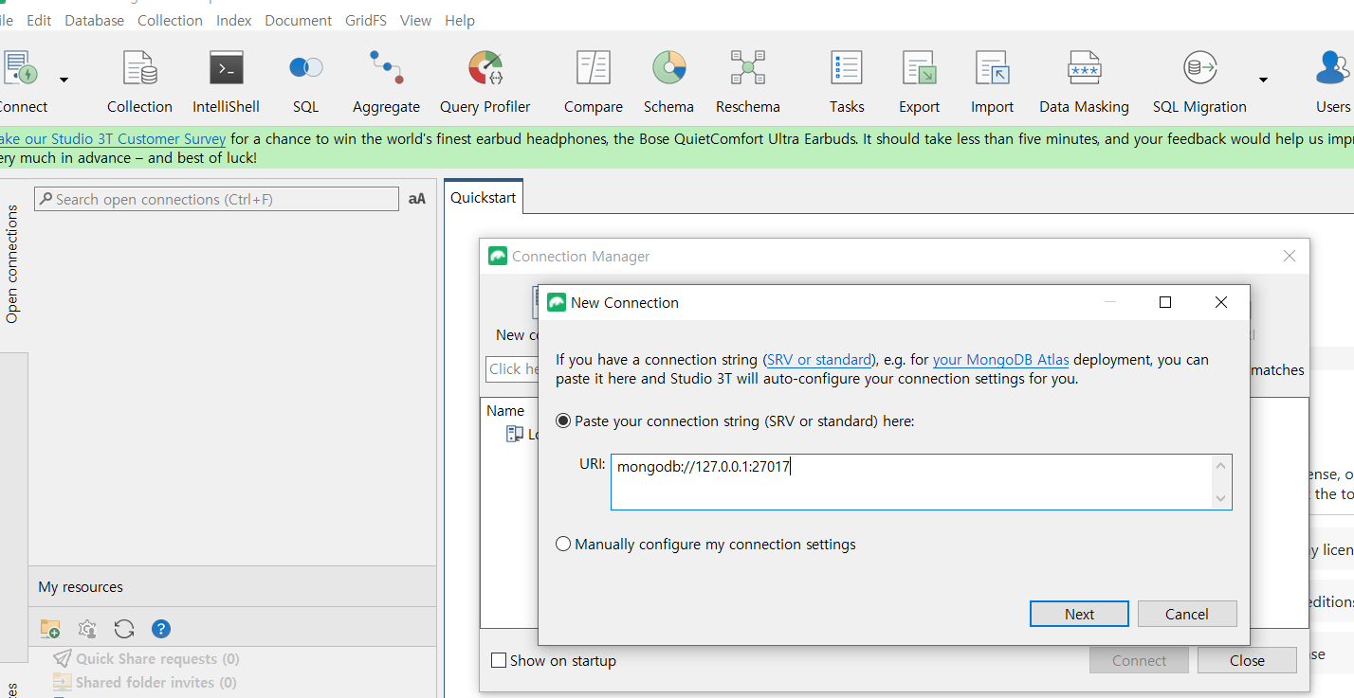Open the View menu
Image resolution: width=1354 pixels, height=698 pixels.
[415, 20]
